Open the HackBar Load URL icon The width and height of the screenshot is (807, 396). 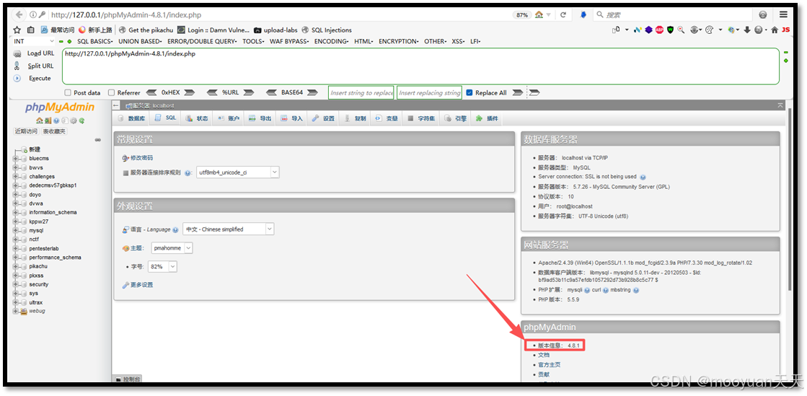[17, 53]
